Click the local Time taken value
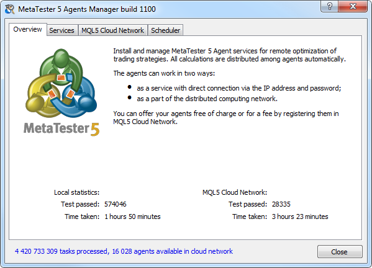 (x=132, y=217)
